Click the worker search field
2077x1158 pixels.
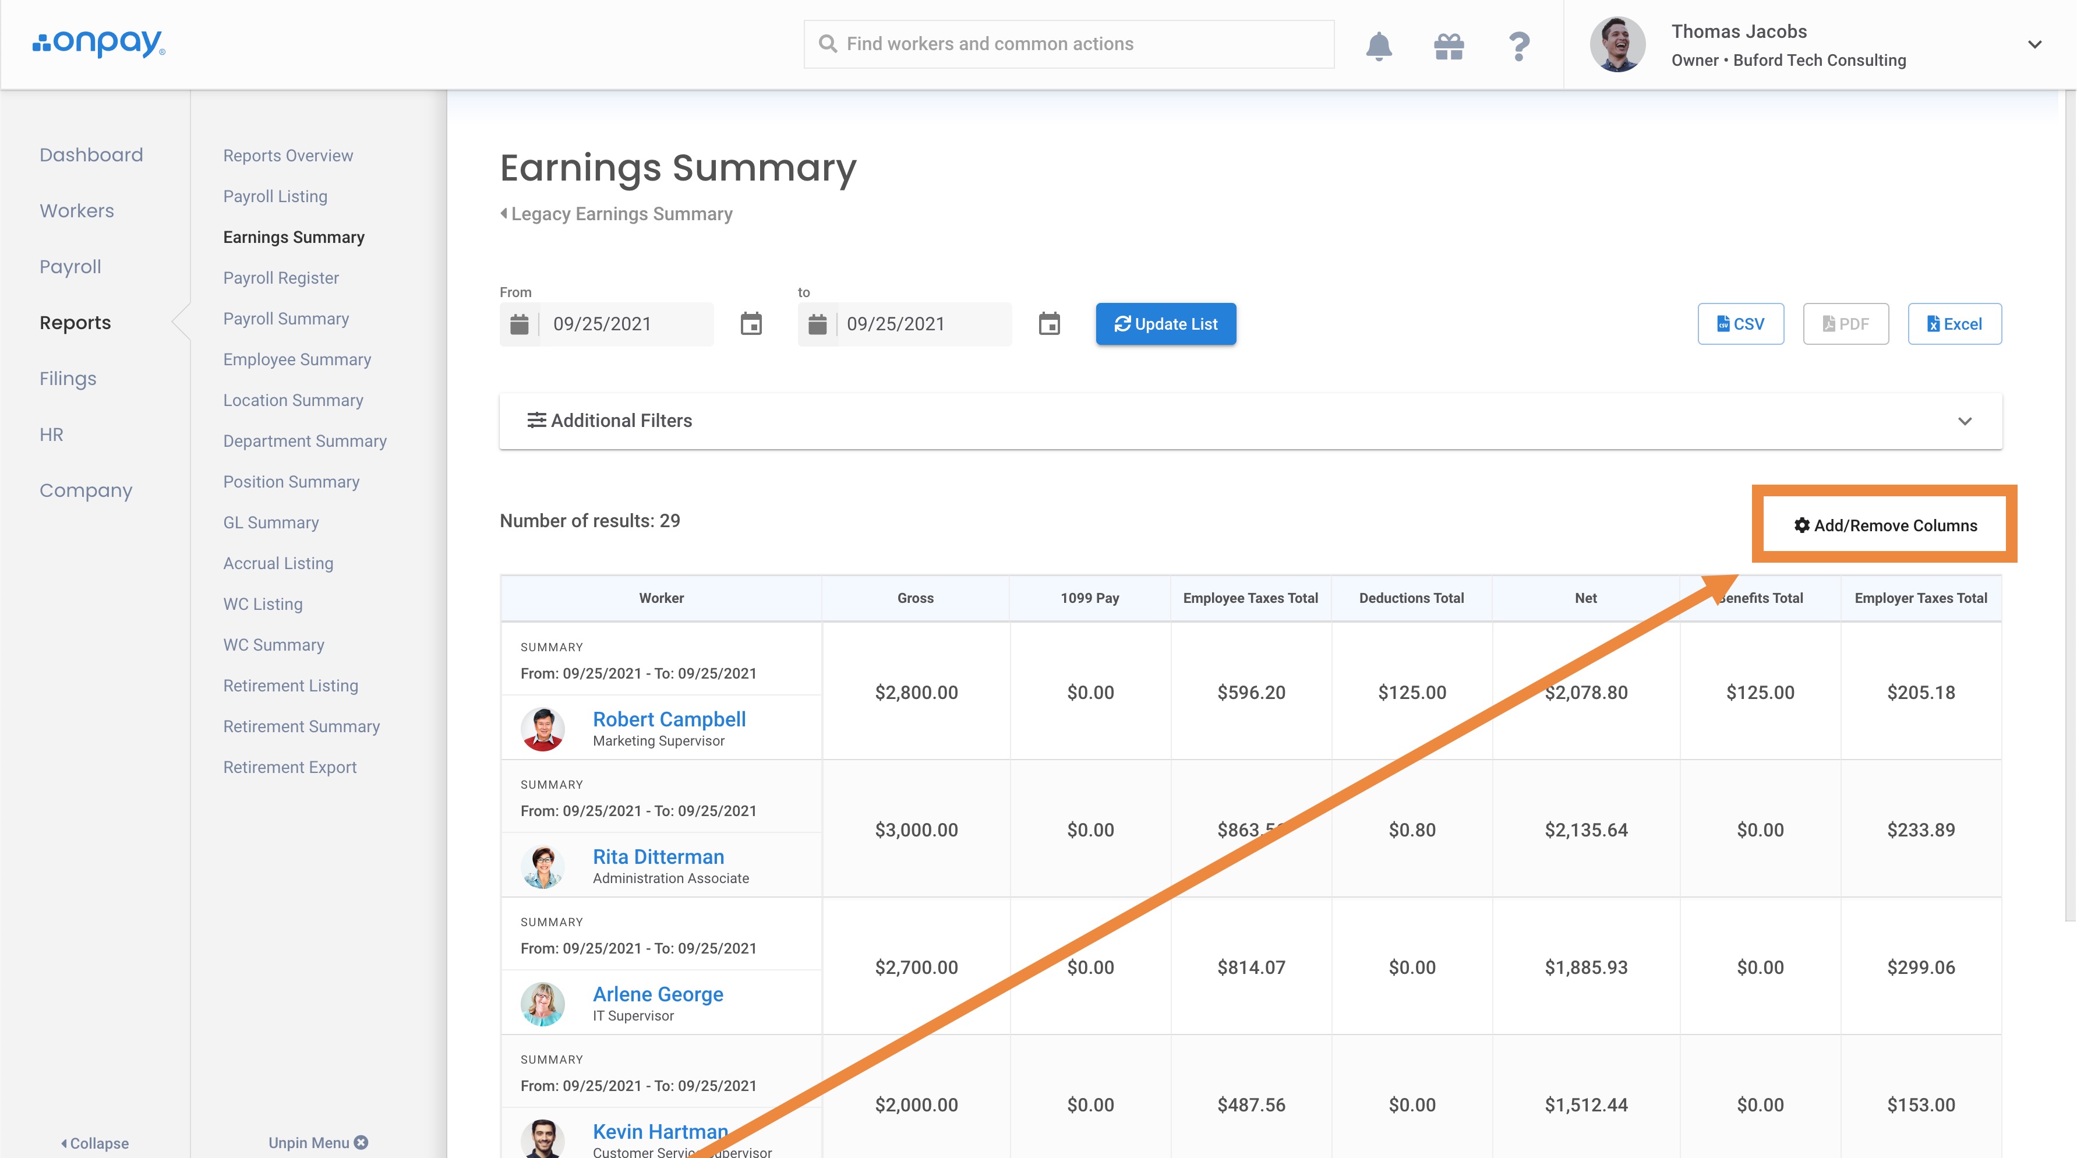click(x=1068, y=44)
